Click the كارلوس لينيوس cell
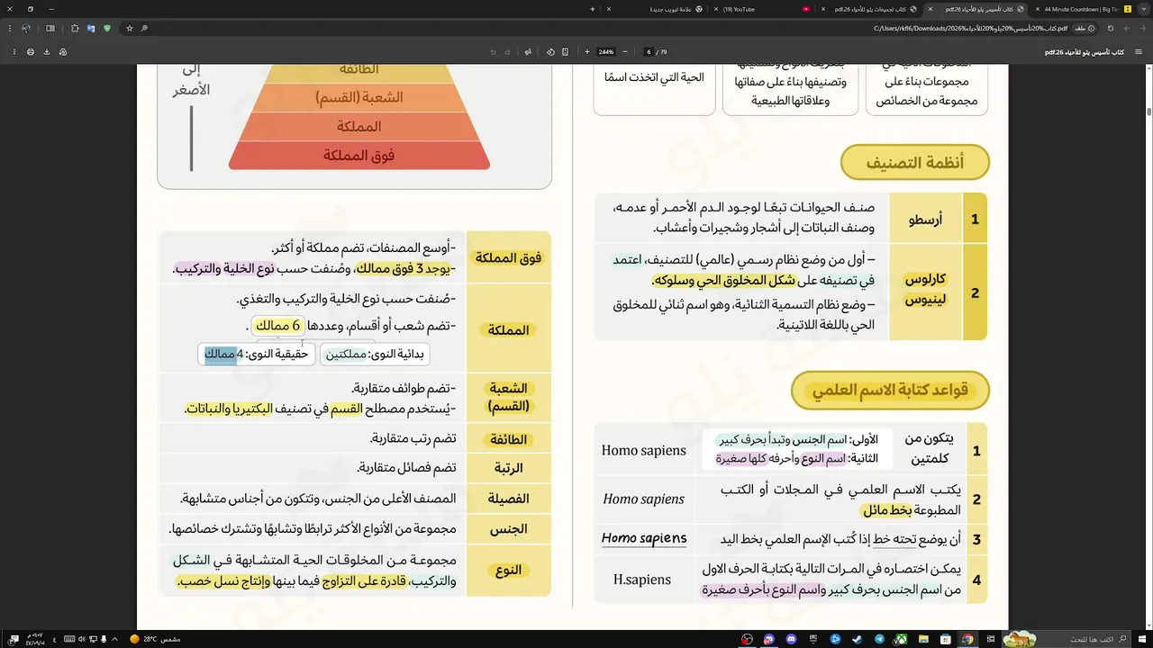The height and width of the screenshot is (648, 1153). tap(926, 292)
